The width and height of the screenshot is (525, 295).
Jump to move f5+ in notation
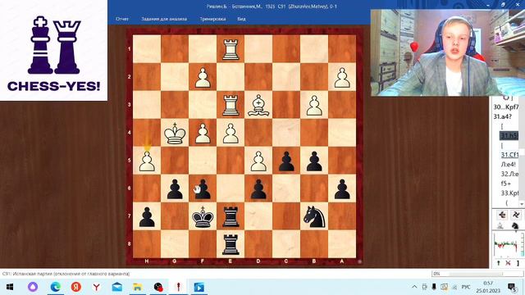click(506, 184)
